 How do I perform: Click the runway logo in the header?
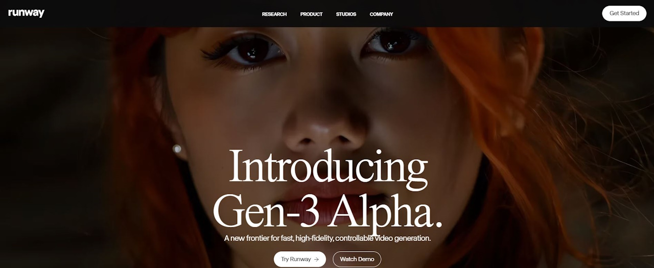(26, 13)
